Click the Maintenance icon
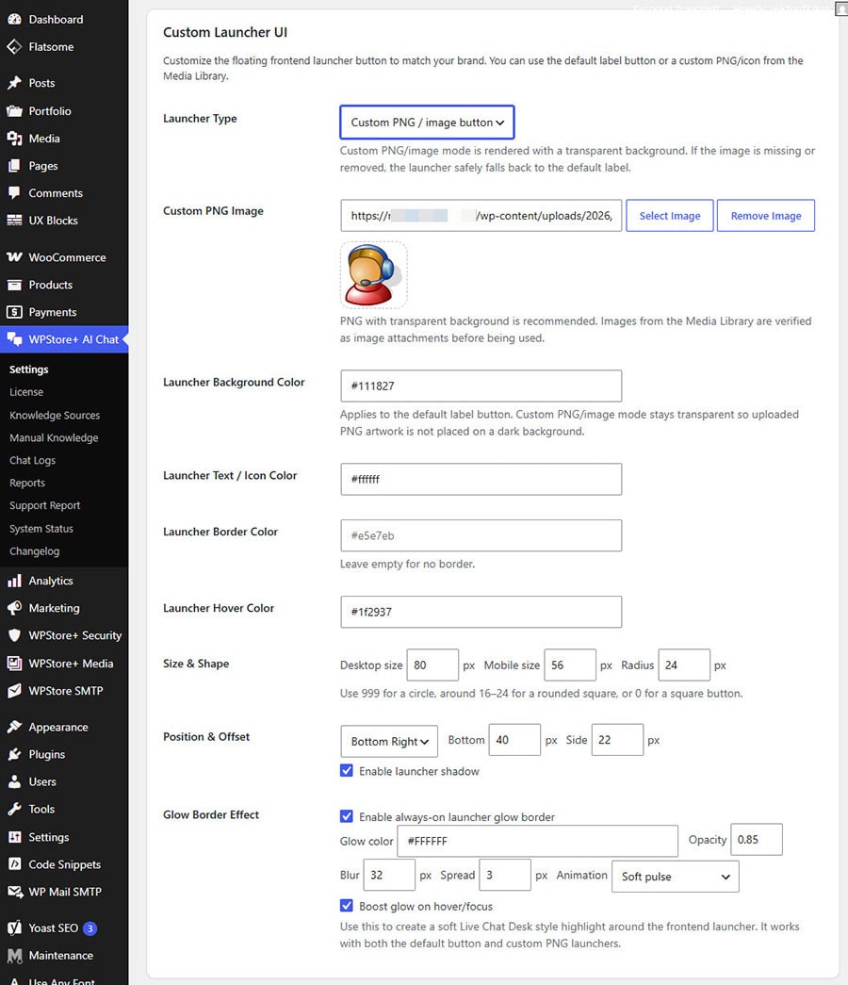 click(14, 956)
